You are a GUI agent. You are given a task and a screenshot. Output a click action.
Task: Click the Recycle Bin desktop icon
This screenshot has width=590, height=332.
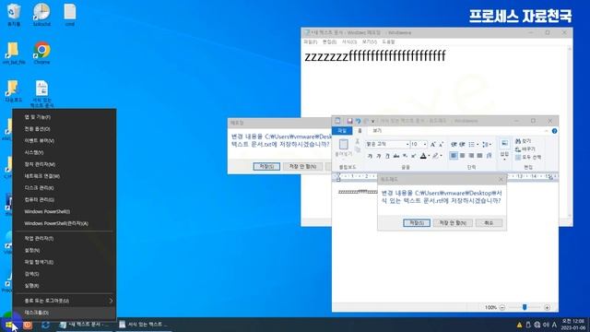pos(14,15)
